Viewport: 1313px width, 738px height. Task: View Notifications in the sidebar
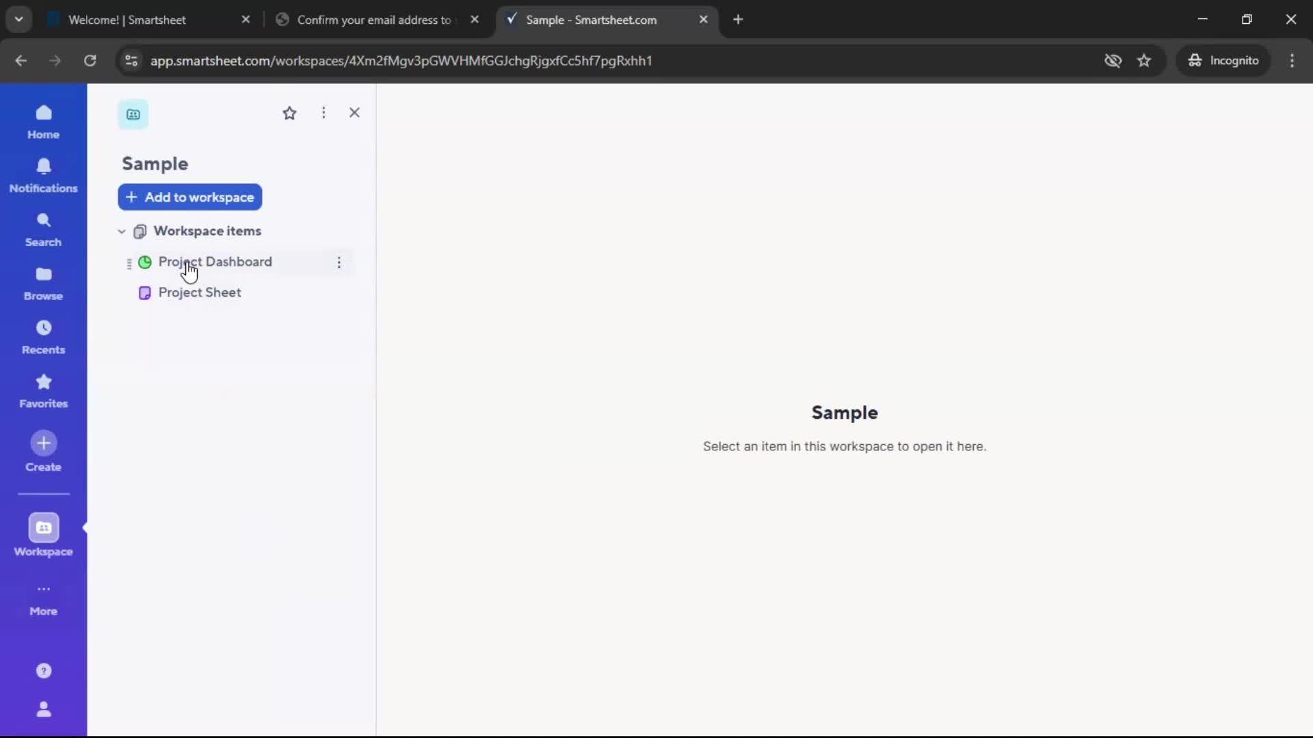[43, 176]
